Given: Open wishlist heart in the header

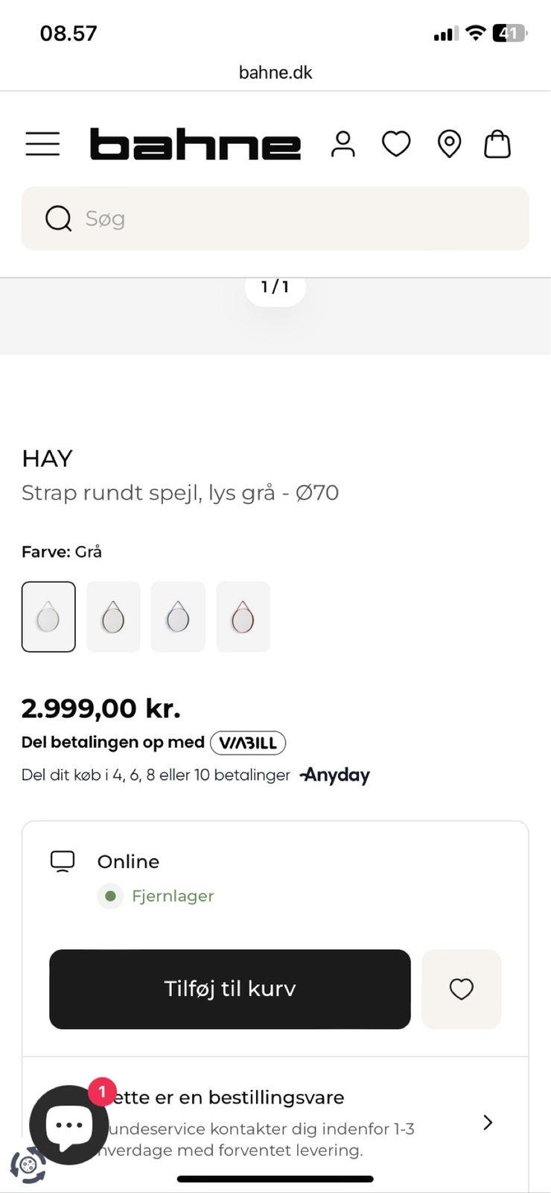Looking at the screenshot, I should pyautogui.click(x=396, y=144).
